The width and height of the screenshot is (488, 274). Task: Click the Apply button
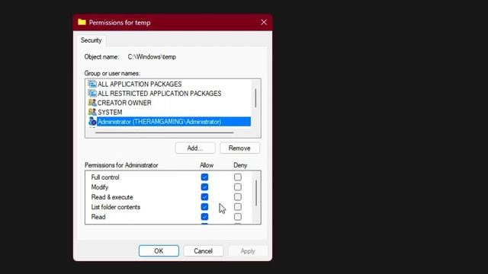(248, 251)
